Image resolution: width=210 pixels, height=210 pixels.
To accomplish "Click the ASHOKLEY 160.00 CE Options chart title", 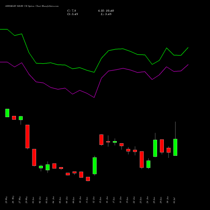I will [x=32, y=6].
